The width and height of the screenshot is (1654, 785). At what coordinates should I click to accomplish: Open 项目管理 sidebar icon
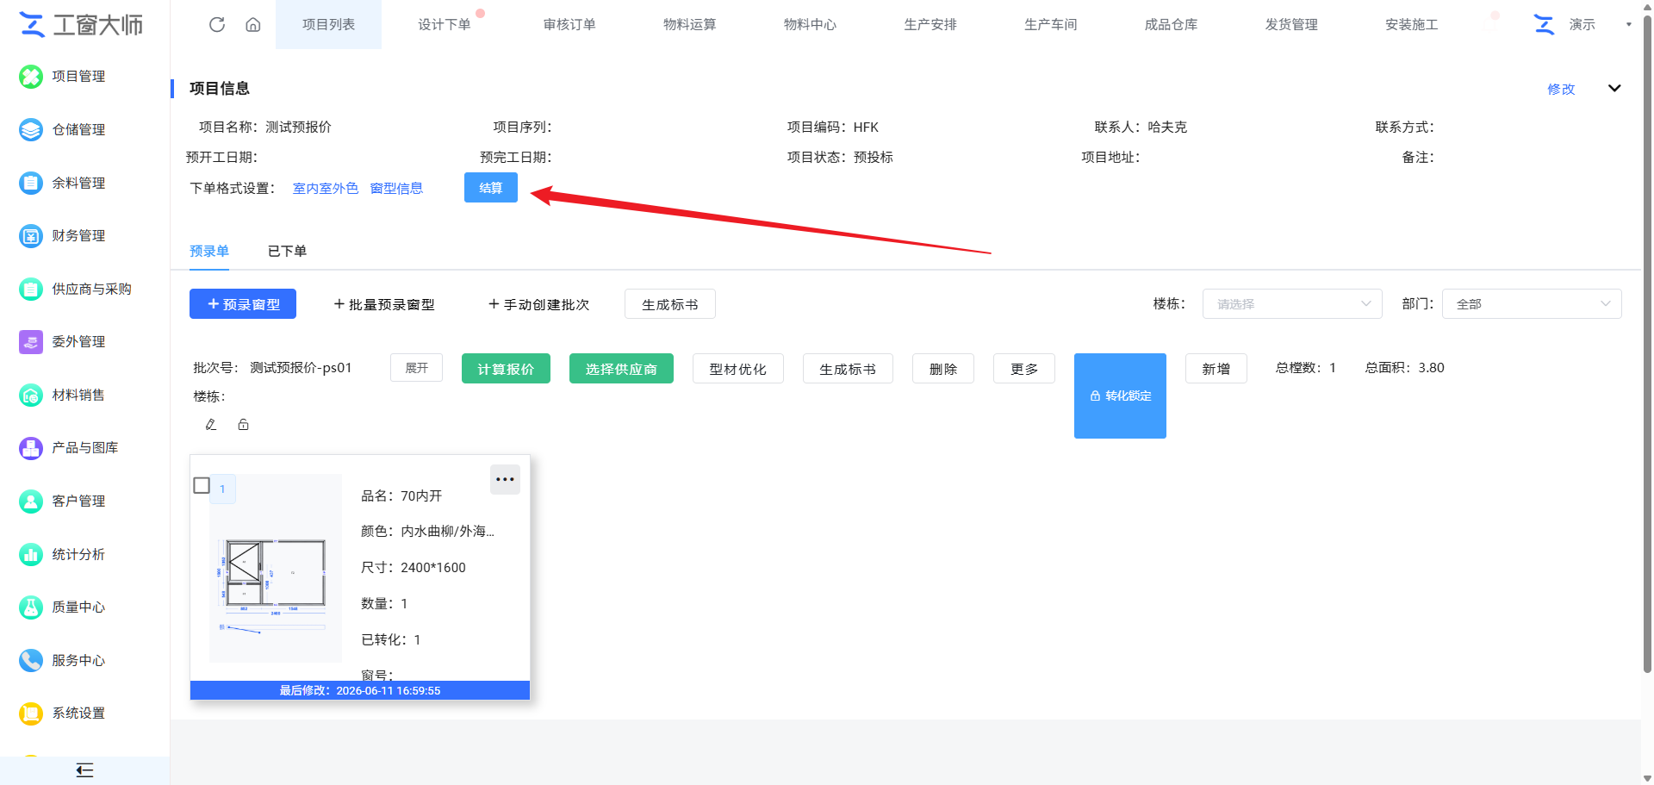(x=31, y=77)
